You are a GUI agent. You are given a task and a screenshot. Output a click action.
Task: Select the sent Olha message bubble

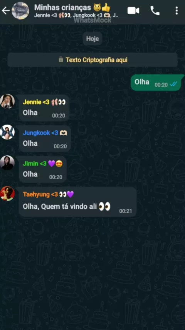tap(156, 83)
